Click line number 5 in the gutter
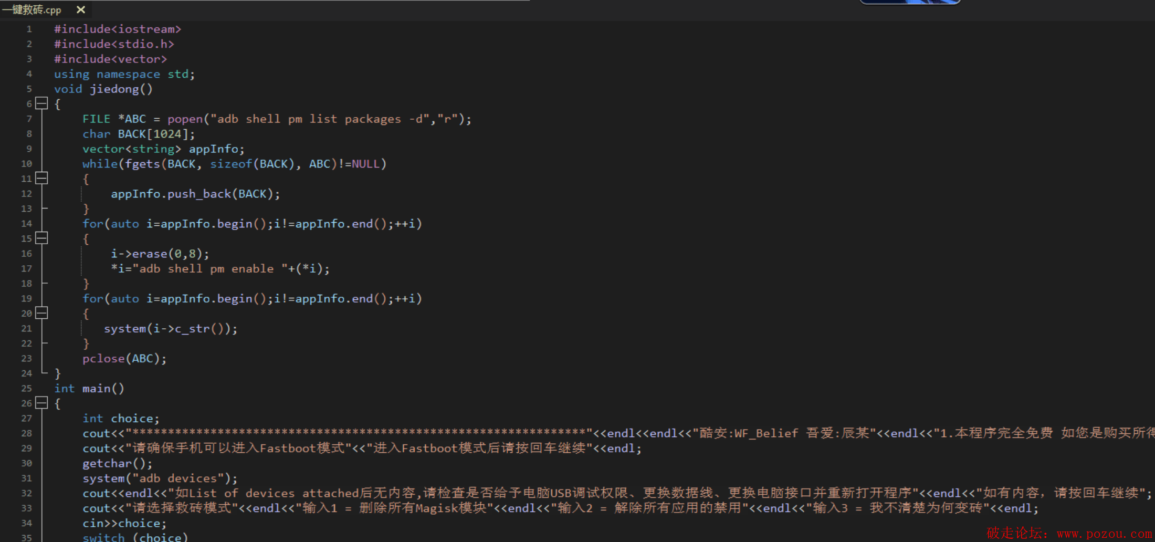Screen dimensions: 1155x542 pyautogui.click(x=29, y=89)
